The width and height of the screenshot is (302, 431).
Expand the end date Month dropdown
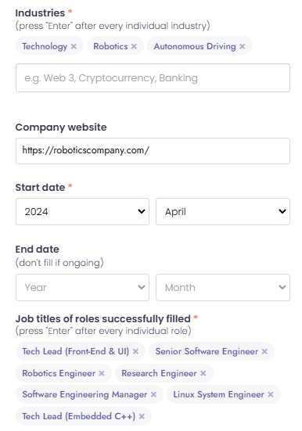[223, 287]
